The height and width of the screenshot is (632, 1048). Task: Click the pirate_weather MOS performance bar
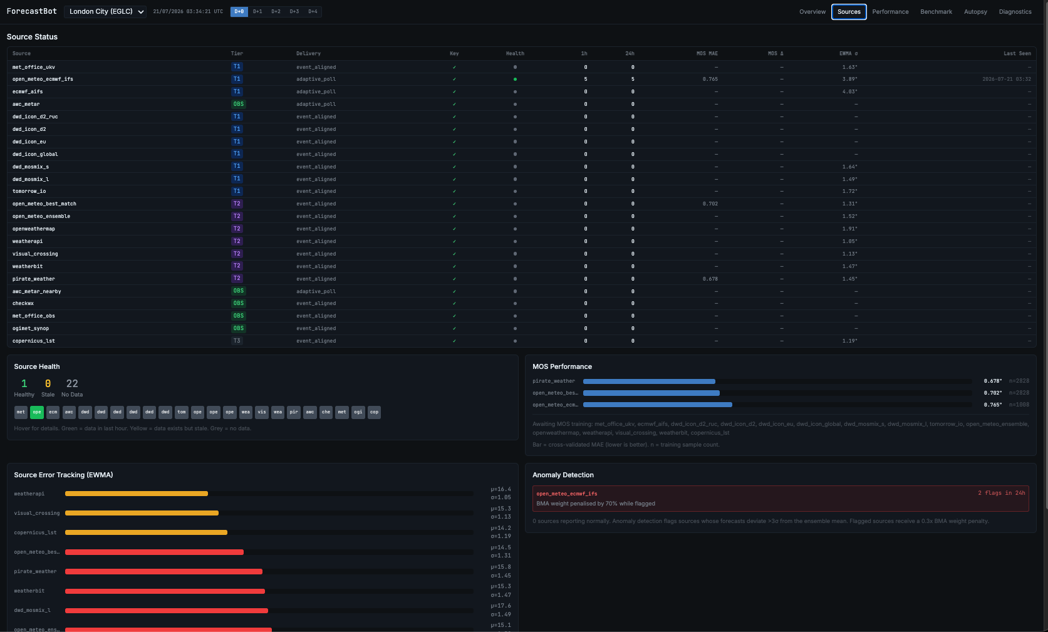(649, 381)
